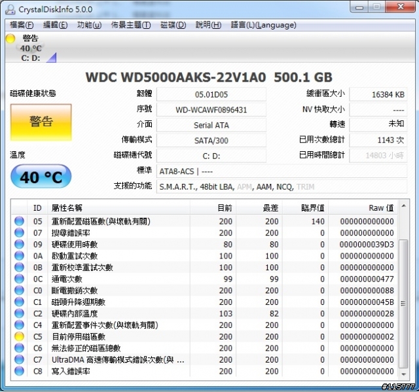Click the blue status icon for attribute C6
Image resolution: width=419 pixels, height=392 pixels.
coord(19,348)
